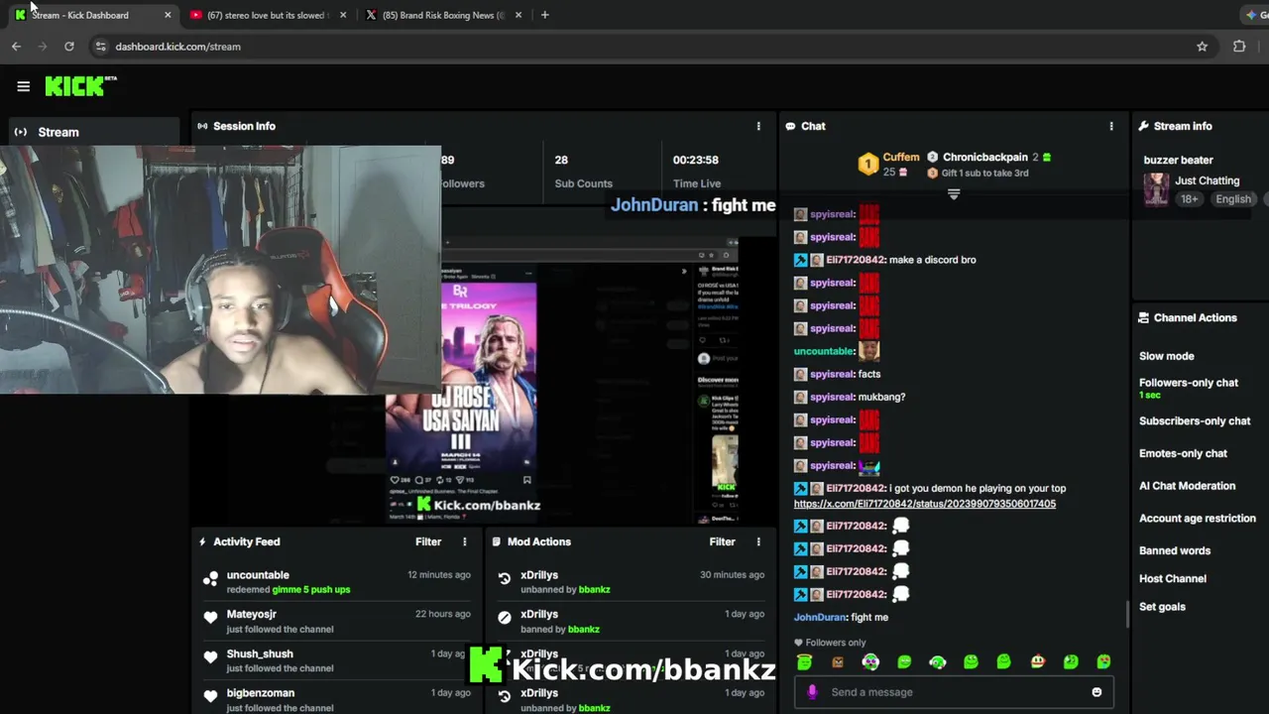1269x714 pixels.
Task: Reload the dashboard page
Action: click(x=68, y=47)
